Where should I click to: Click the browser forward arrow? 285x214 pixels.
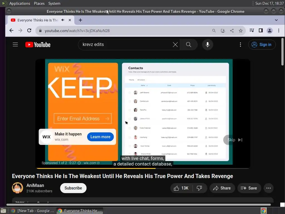point(20,31)
